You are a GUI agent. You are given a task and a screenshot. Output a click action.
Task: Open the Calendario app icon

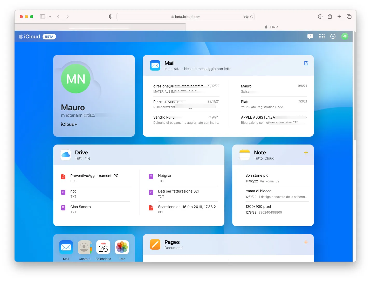103,247
